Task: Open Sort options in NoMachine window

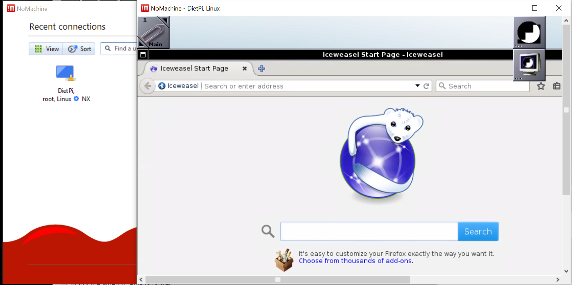Action: [79, 49]
